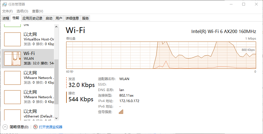Image resolution: width=263 pixels, height=134 pixels.
Task: Select the first VMware Network adapter
Action: click(12, 78)
